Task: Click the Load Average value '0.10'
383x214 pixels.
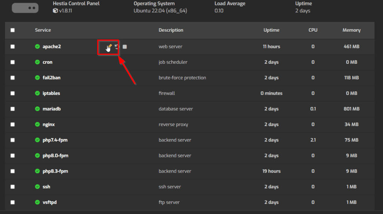Action: pos(219,11)
